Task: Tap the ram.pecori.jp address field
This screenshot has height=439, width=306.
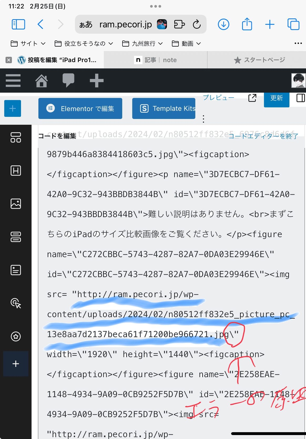Action: pos(125,24)
